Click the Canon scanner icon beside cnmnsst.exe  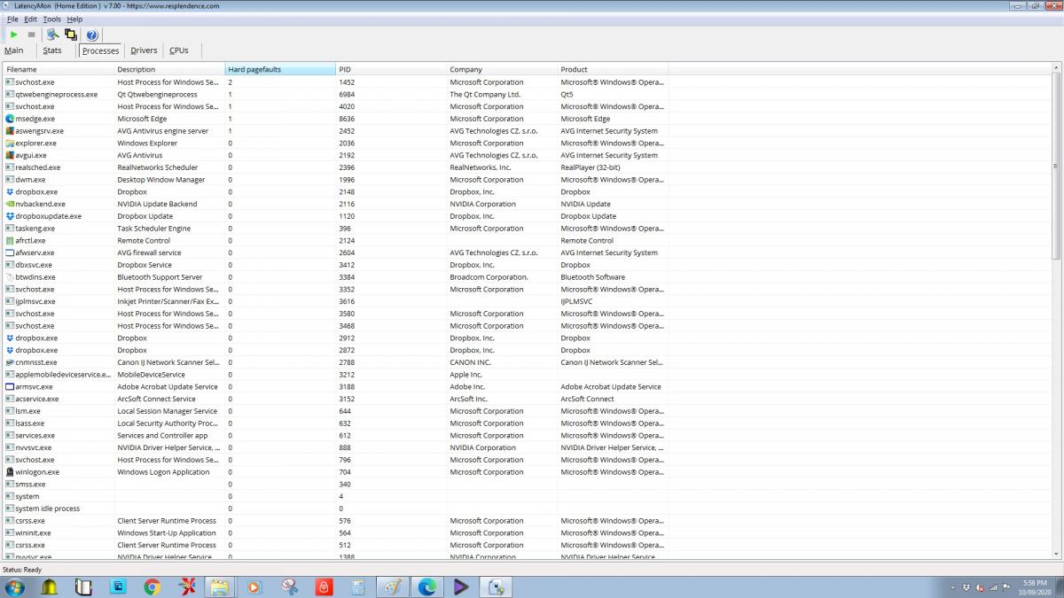coord(10,362)
